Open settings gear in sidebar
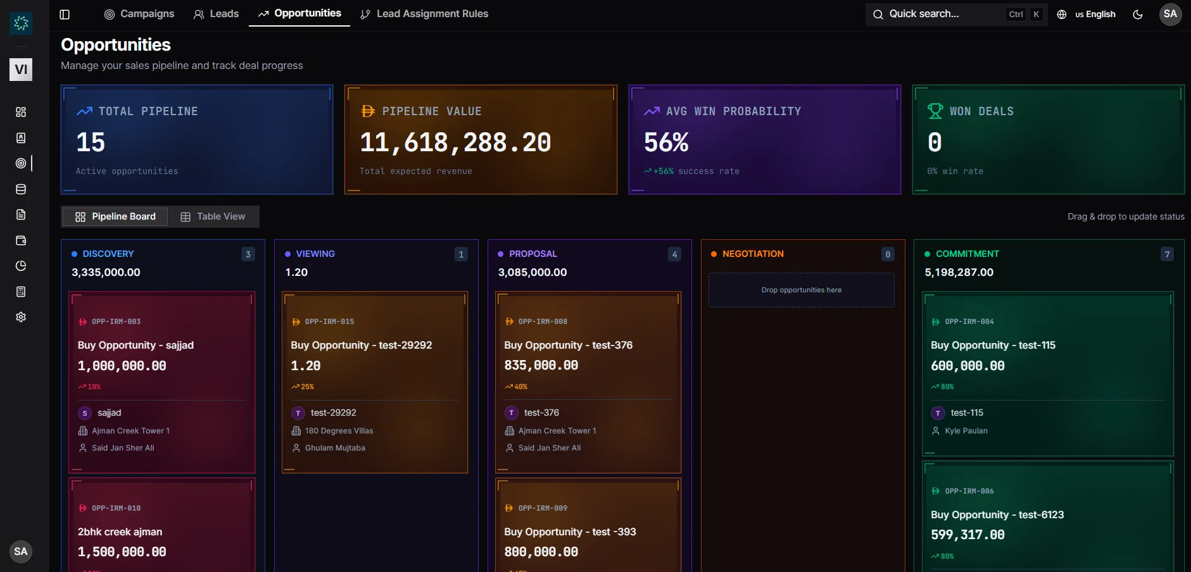1191x572 pixels. [x=21, y=317]
